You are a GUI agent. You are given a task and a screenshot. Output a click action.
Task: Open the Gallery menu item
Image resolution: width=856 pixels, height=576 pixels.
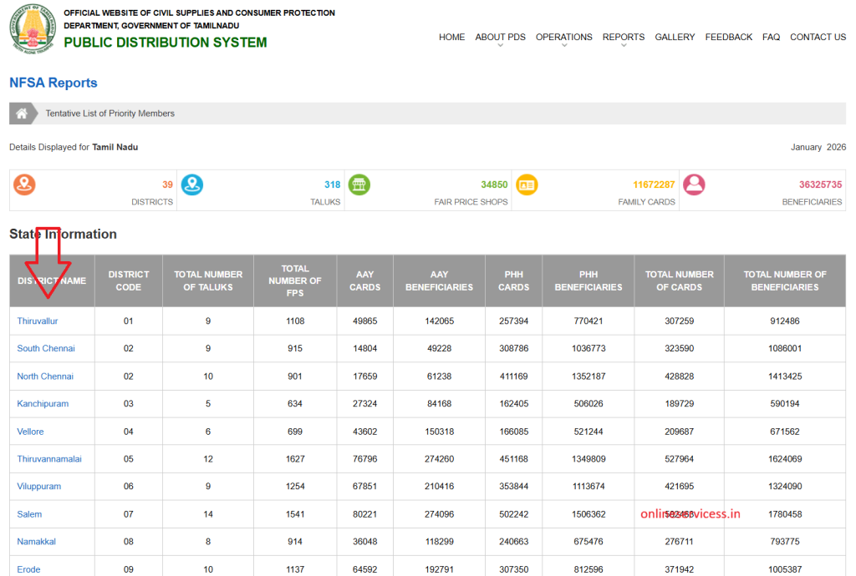click(x=675, y=38)
